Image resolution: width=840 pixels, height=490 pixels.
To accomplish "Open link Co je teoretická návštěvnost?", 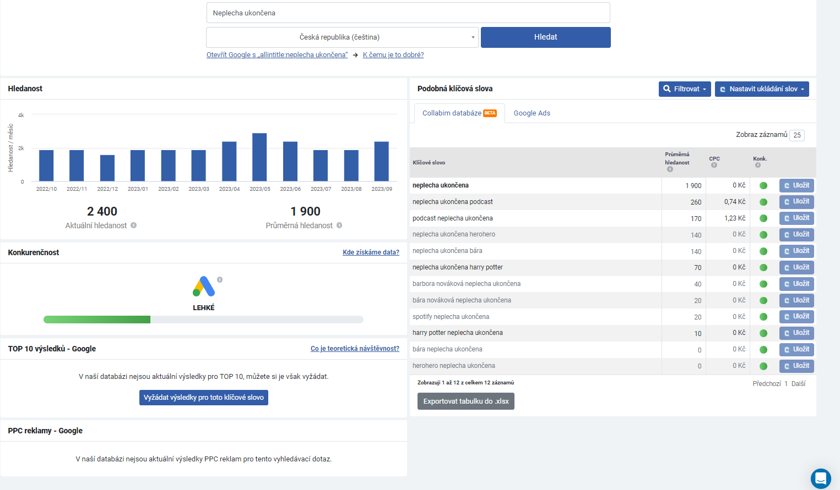I will 355,349.
